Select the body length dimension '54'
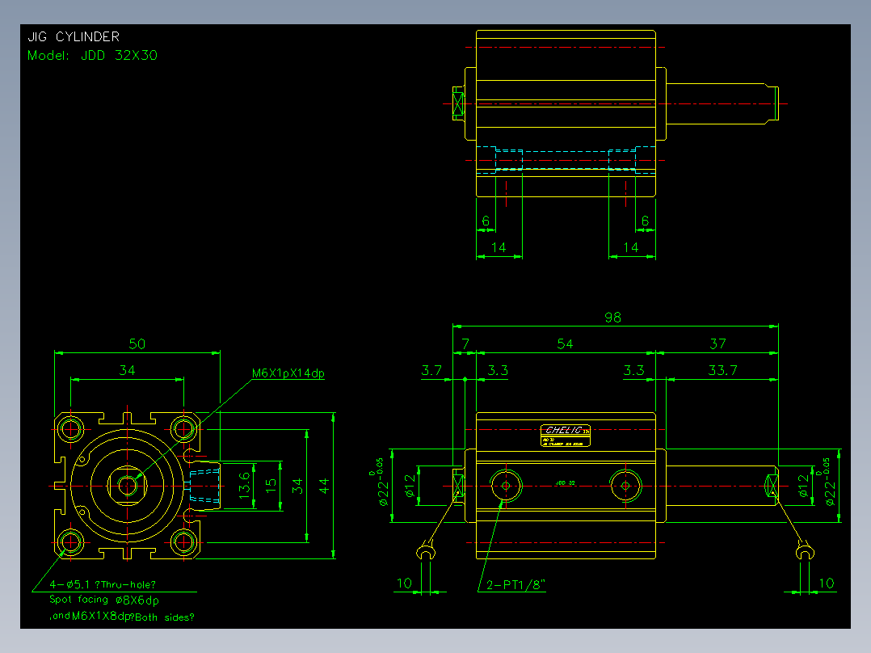Image resolution: width=871 pixels, height=653 pixels. 565,344
